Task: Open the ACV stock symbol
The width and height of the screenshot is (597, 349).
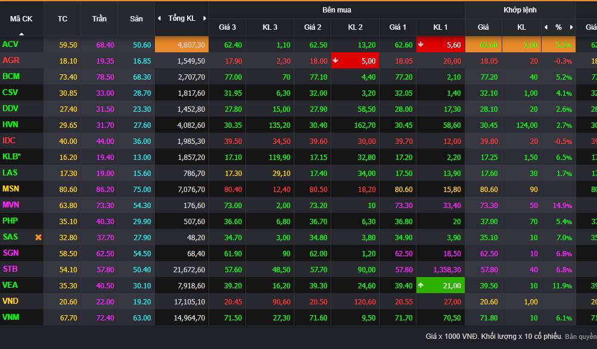Action: tap(10, 45)
